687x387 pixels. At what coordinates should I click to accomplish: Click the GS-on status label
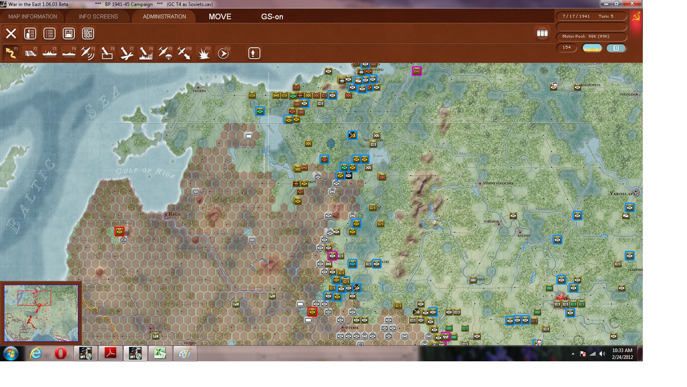pos(272,16)
